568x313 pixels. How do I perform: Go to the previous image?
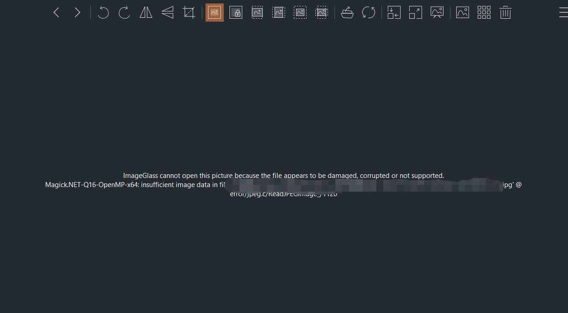click(56, 12)
